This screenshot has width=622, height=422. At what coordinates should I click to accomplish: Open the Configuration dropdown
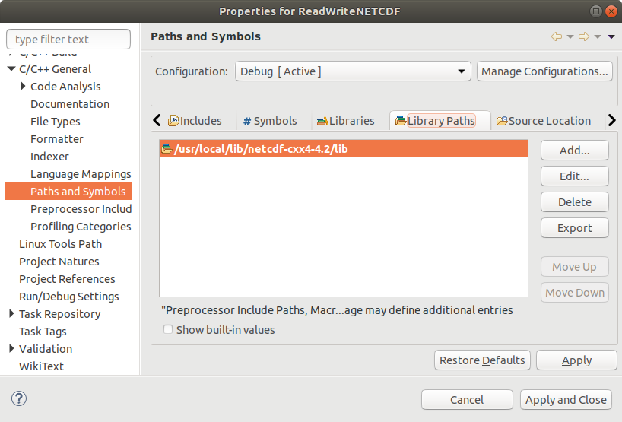[353, 71]
